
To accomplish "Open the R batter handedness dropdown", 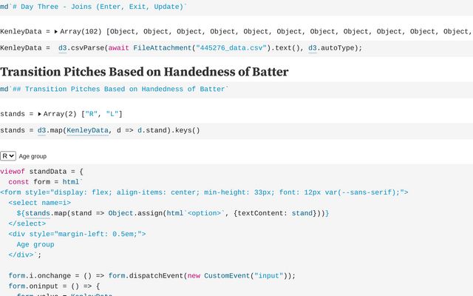I will coord(8,156).
